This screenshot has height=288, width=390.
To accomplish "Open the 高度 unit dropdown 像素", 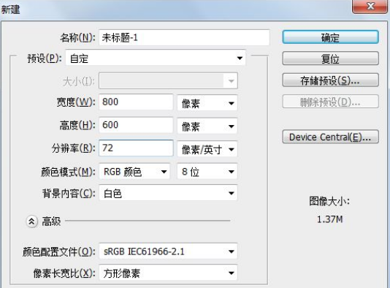I will pyautogui.click(x=207, y=126).
